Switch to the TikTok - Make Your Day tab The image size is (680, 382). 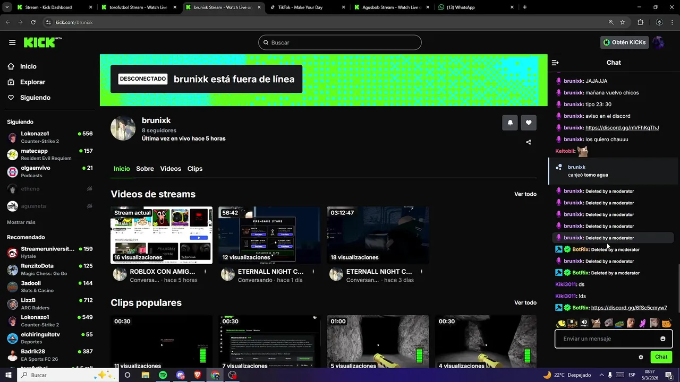click(307, 7)
